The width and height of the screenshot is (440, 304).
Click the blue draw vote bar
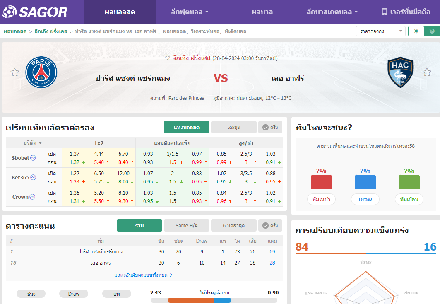[x=365, y=182]
